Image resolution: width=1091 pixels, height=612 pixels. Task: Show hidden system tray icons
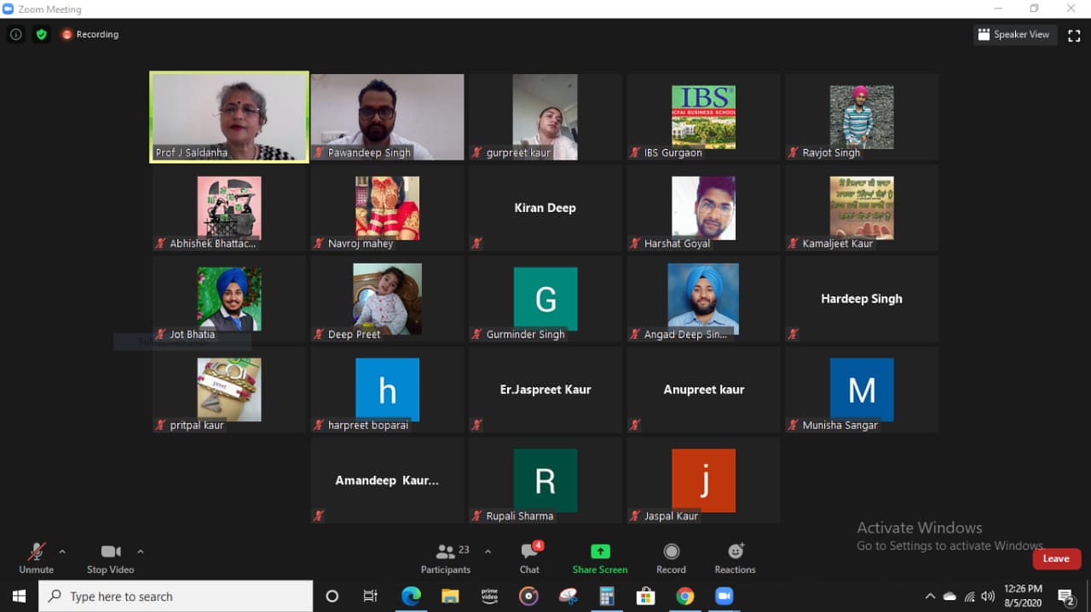coord(930,596)
